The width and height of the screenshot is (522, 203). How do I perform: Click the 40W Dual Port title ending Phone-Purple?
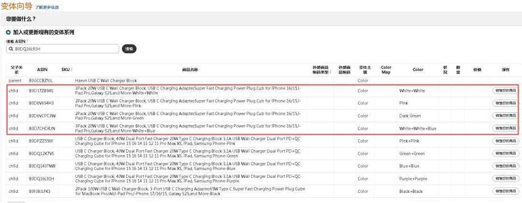[188, 179]
